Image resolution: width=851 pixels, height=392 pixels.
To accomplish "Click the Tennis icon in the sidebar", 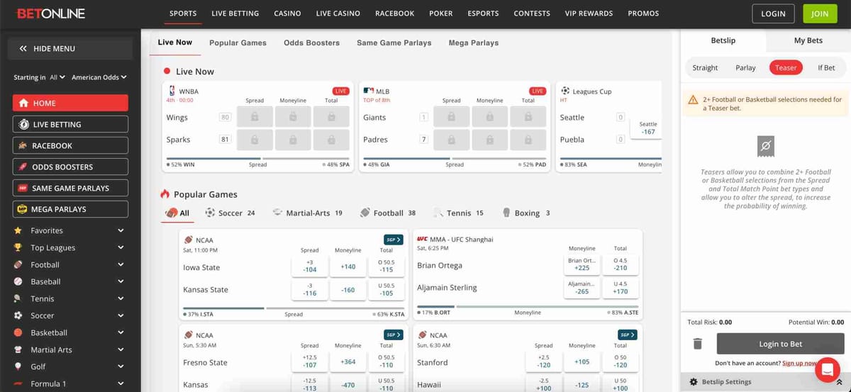I will [17, 298].
